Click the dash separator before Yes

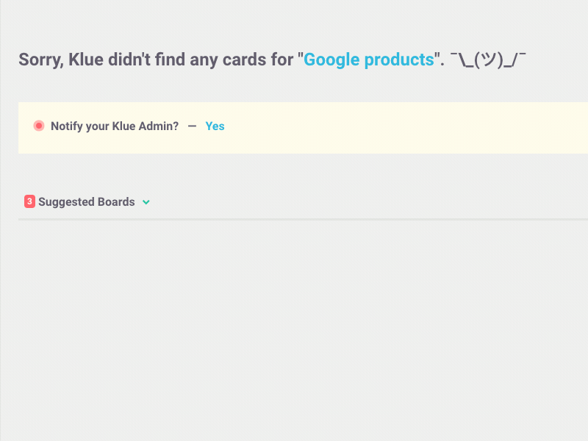(x=192, y=126)
